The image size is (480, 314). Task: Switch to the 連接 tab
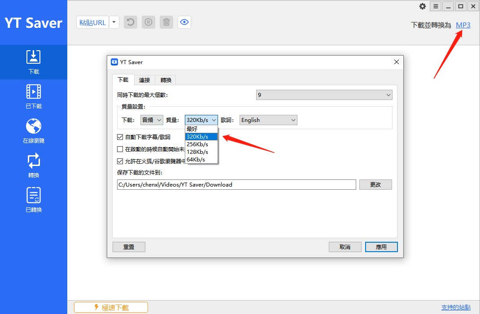[144, 80]
